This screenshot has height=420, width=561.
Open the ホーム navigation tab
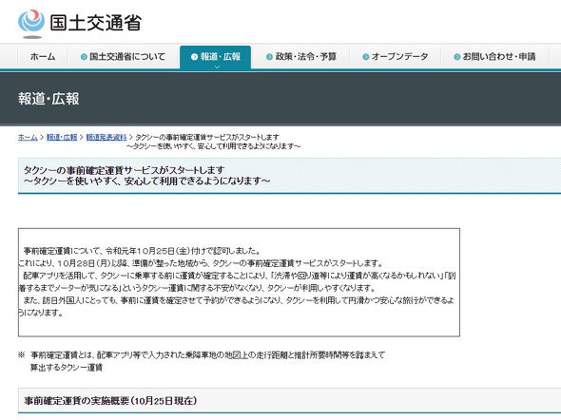point(43,56)
